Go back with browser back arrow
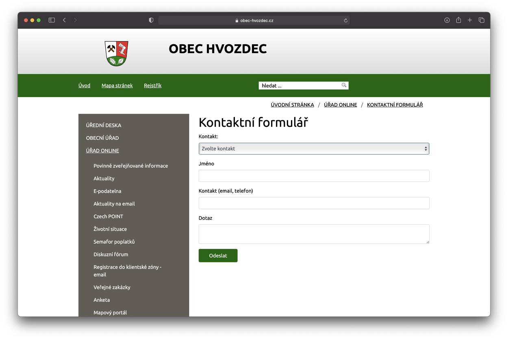The width and height of the screenshot is (508, 340). pyautogui.click(x=64, y=20)
